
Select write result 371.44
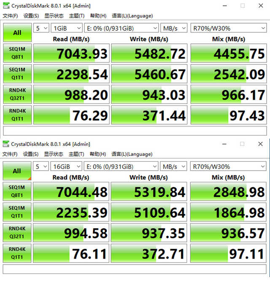[x=149, y=115]
